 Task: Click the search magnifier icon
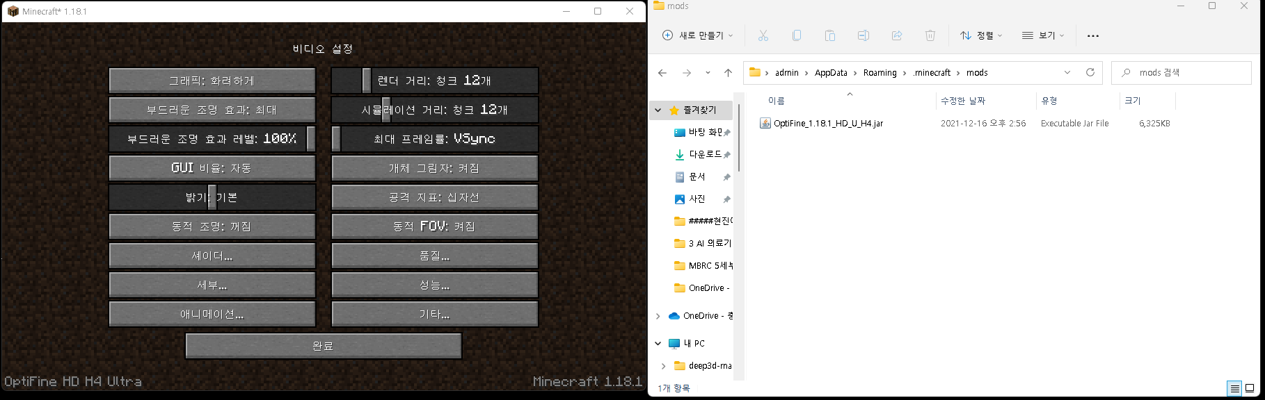click(1126, 72)
